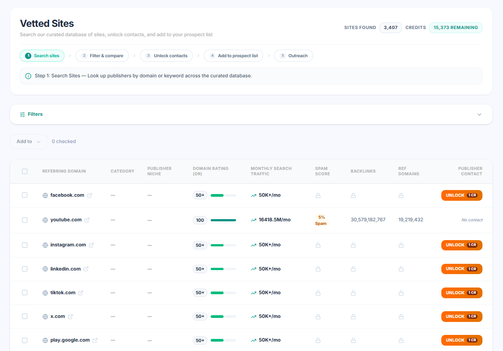Viewport: 503px width, 351px height.
Task: Expand the Filters panel chevron
Action: click(x=479, y=114)
